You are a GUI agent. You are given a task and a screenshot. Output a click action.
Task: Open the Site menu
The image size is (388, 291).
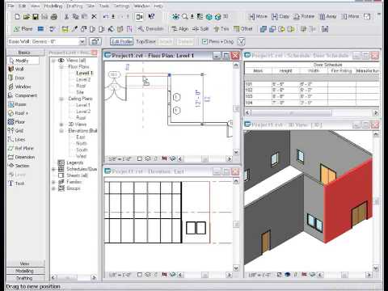click(x=91, y=6)
